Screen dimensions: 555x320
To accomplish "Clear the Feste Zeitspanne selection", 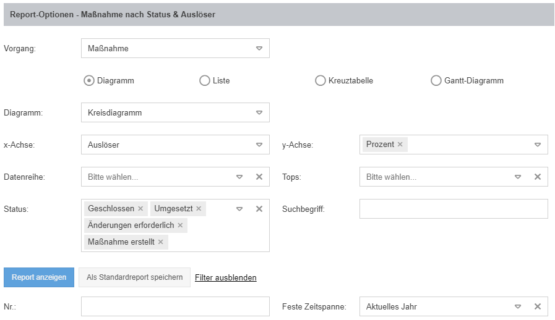I will [x=538, y=306].
